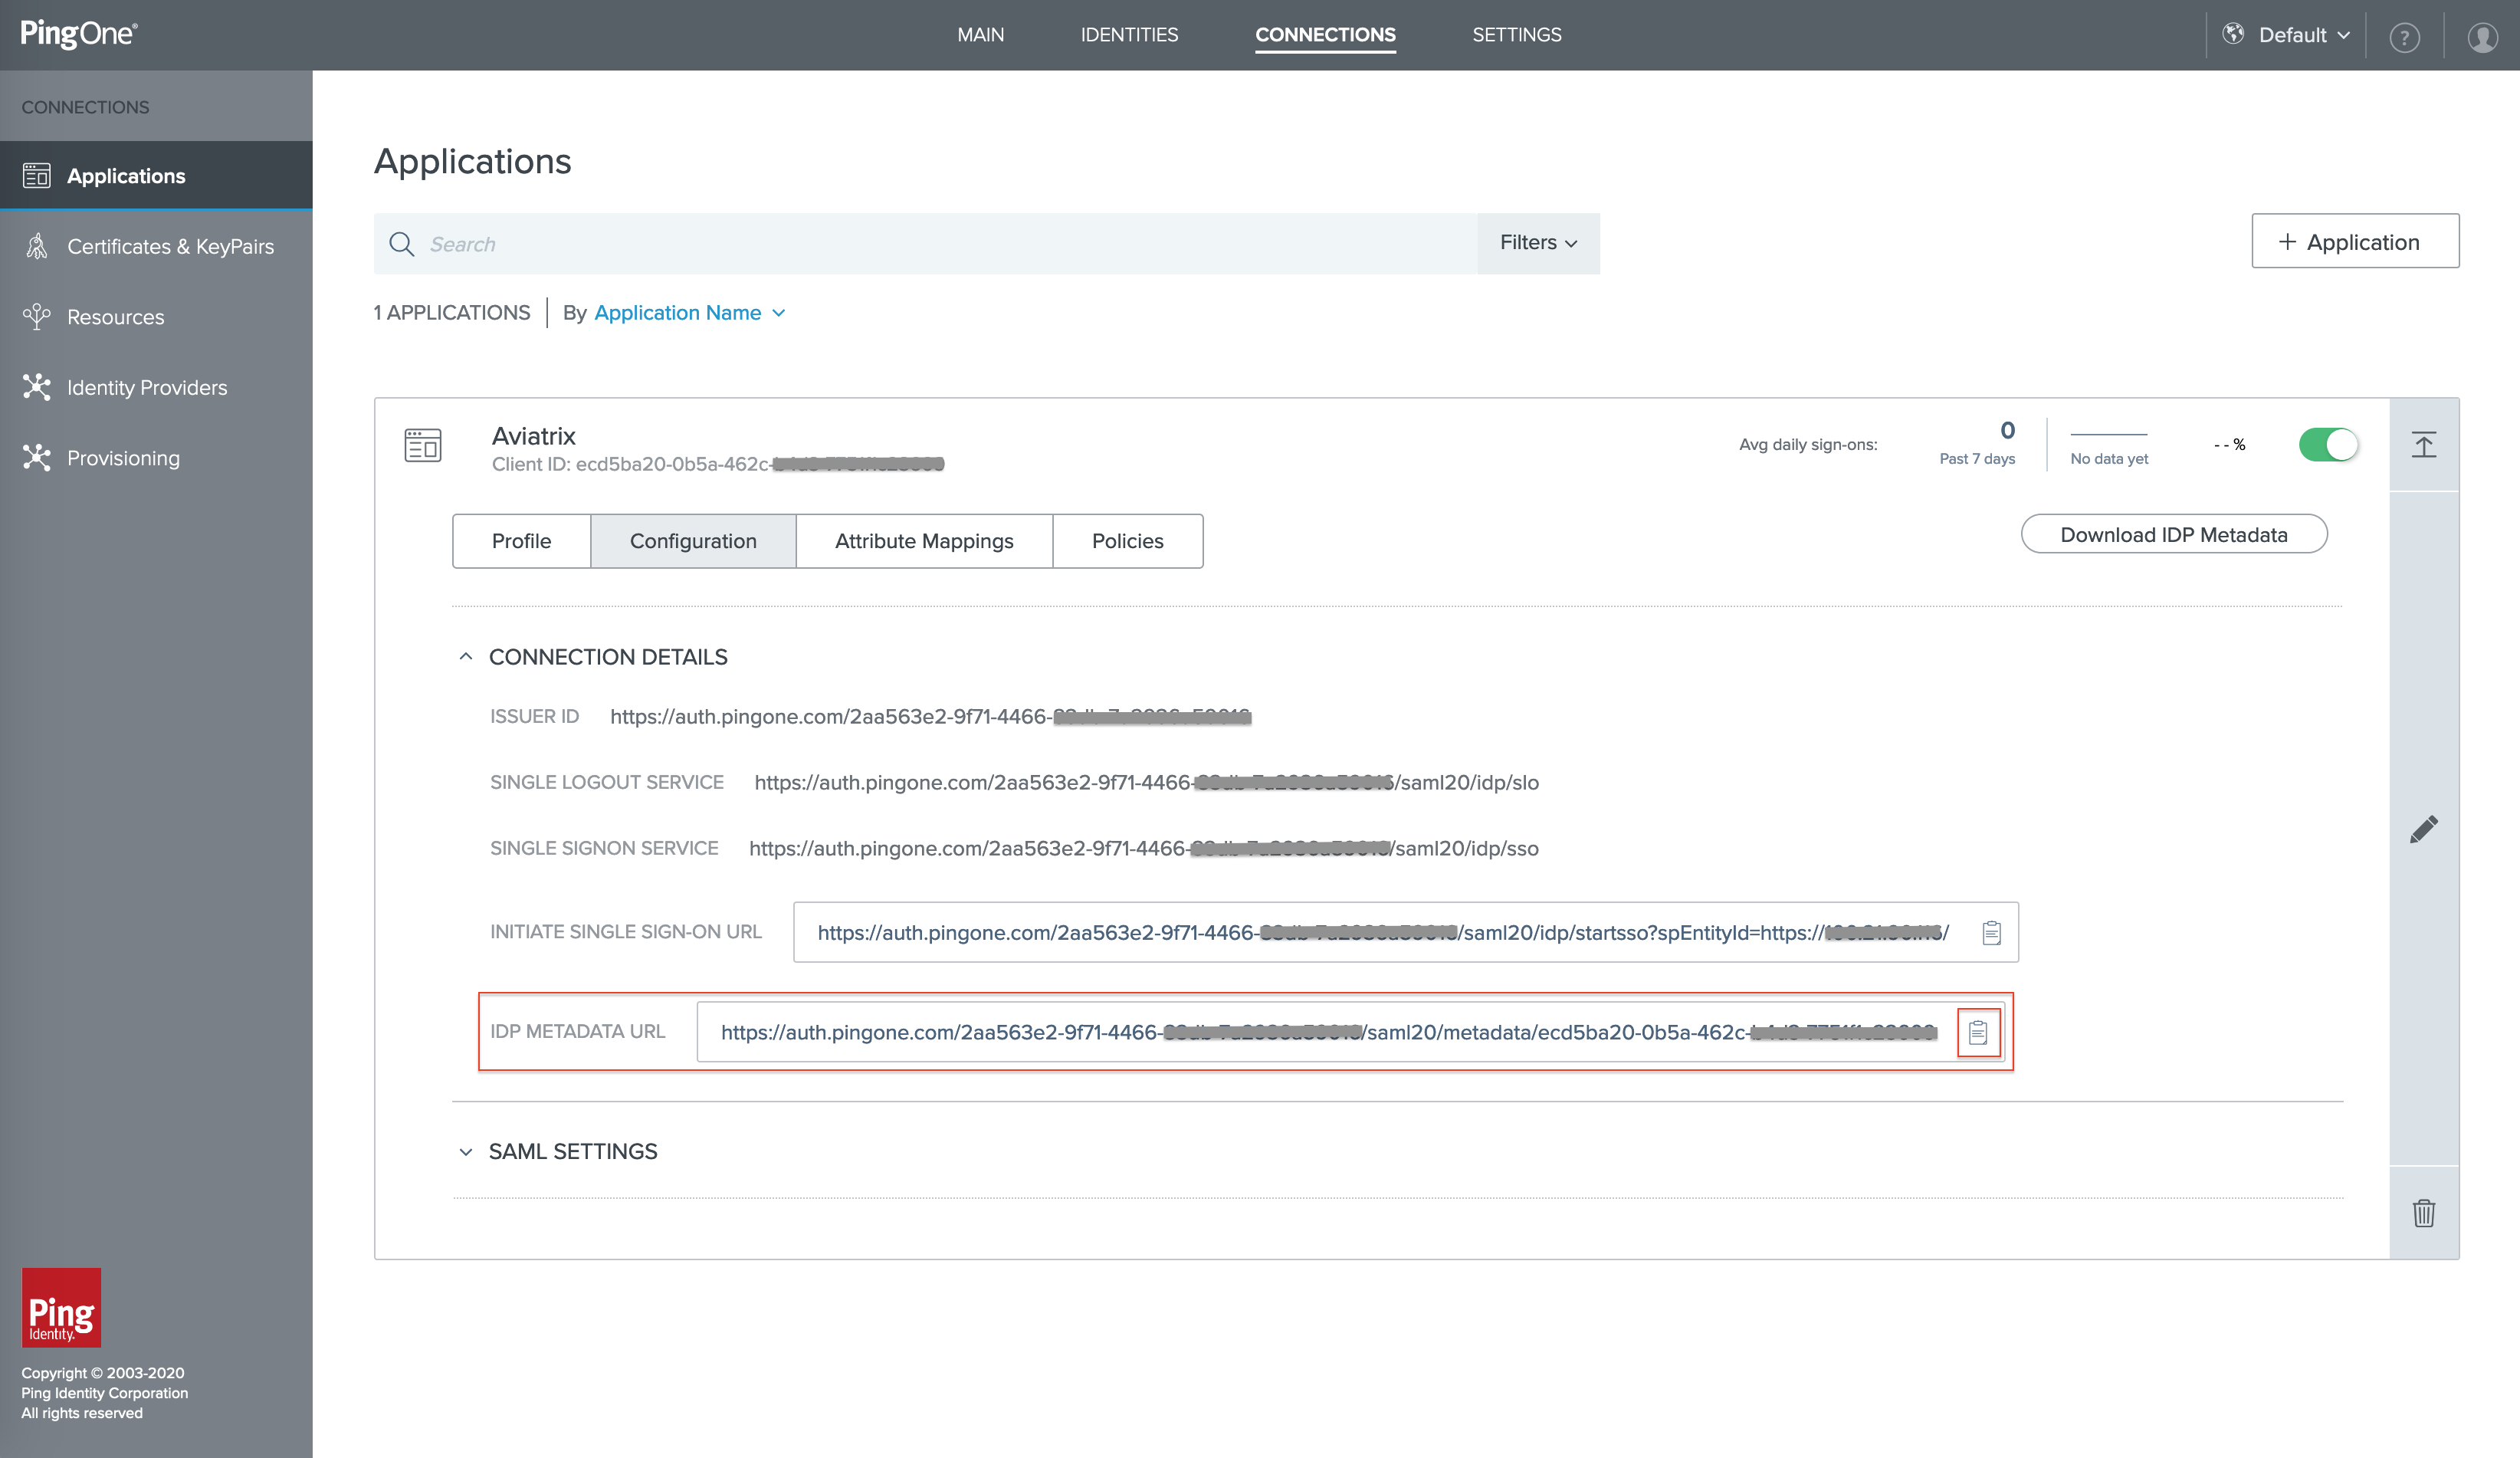Switch to the Profile tab
Screen dimensions: 2520x1458
[x=522, y=541]
